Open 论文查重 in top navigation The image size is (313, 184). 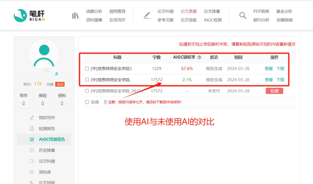click(189, 11)
